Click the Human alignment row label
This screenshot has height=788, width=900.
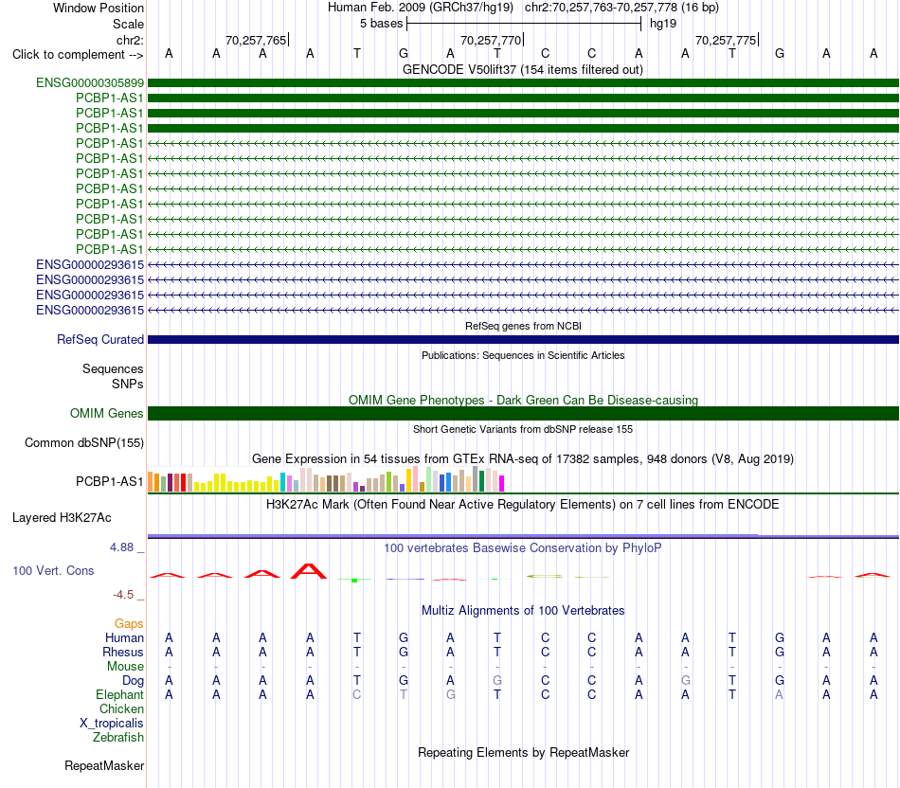[x=124, y=637]
